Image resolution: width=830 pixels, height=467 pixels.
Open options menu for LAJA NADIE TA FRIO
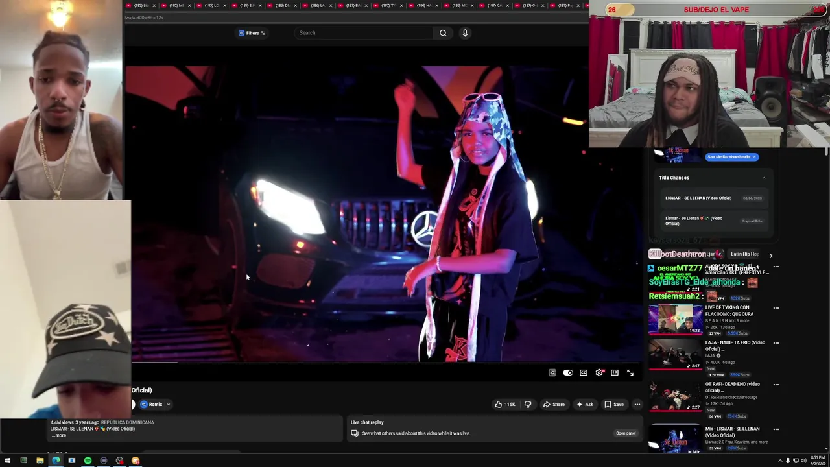click(x=776, y=343)
